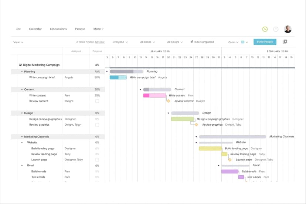
Task: Switch to the People tab
Action: tap(80, 29)
